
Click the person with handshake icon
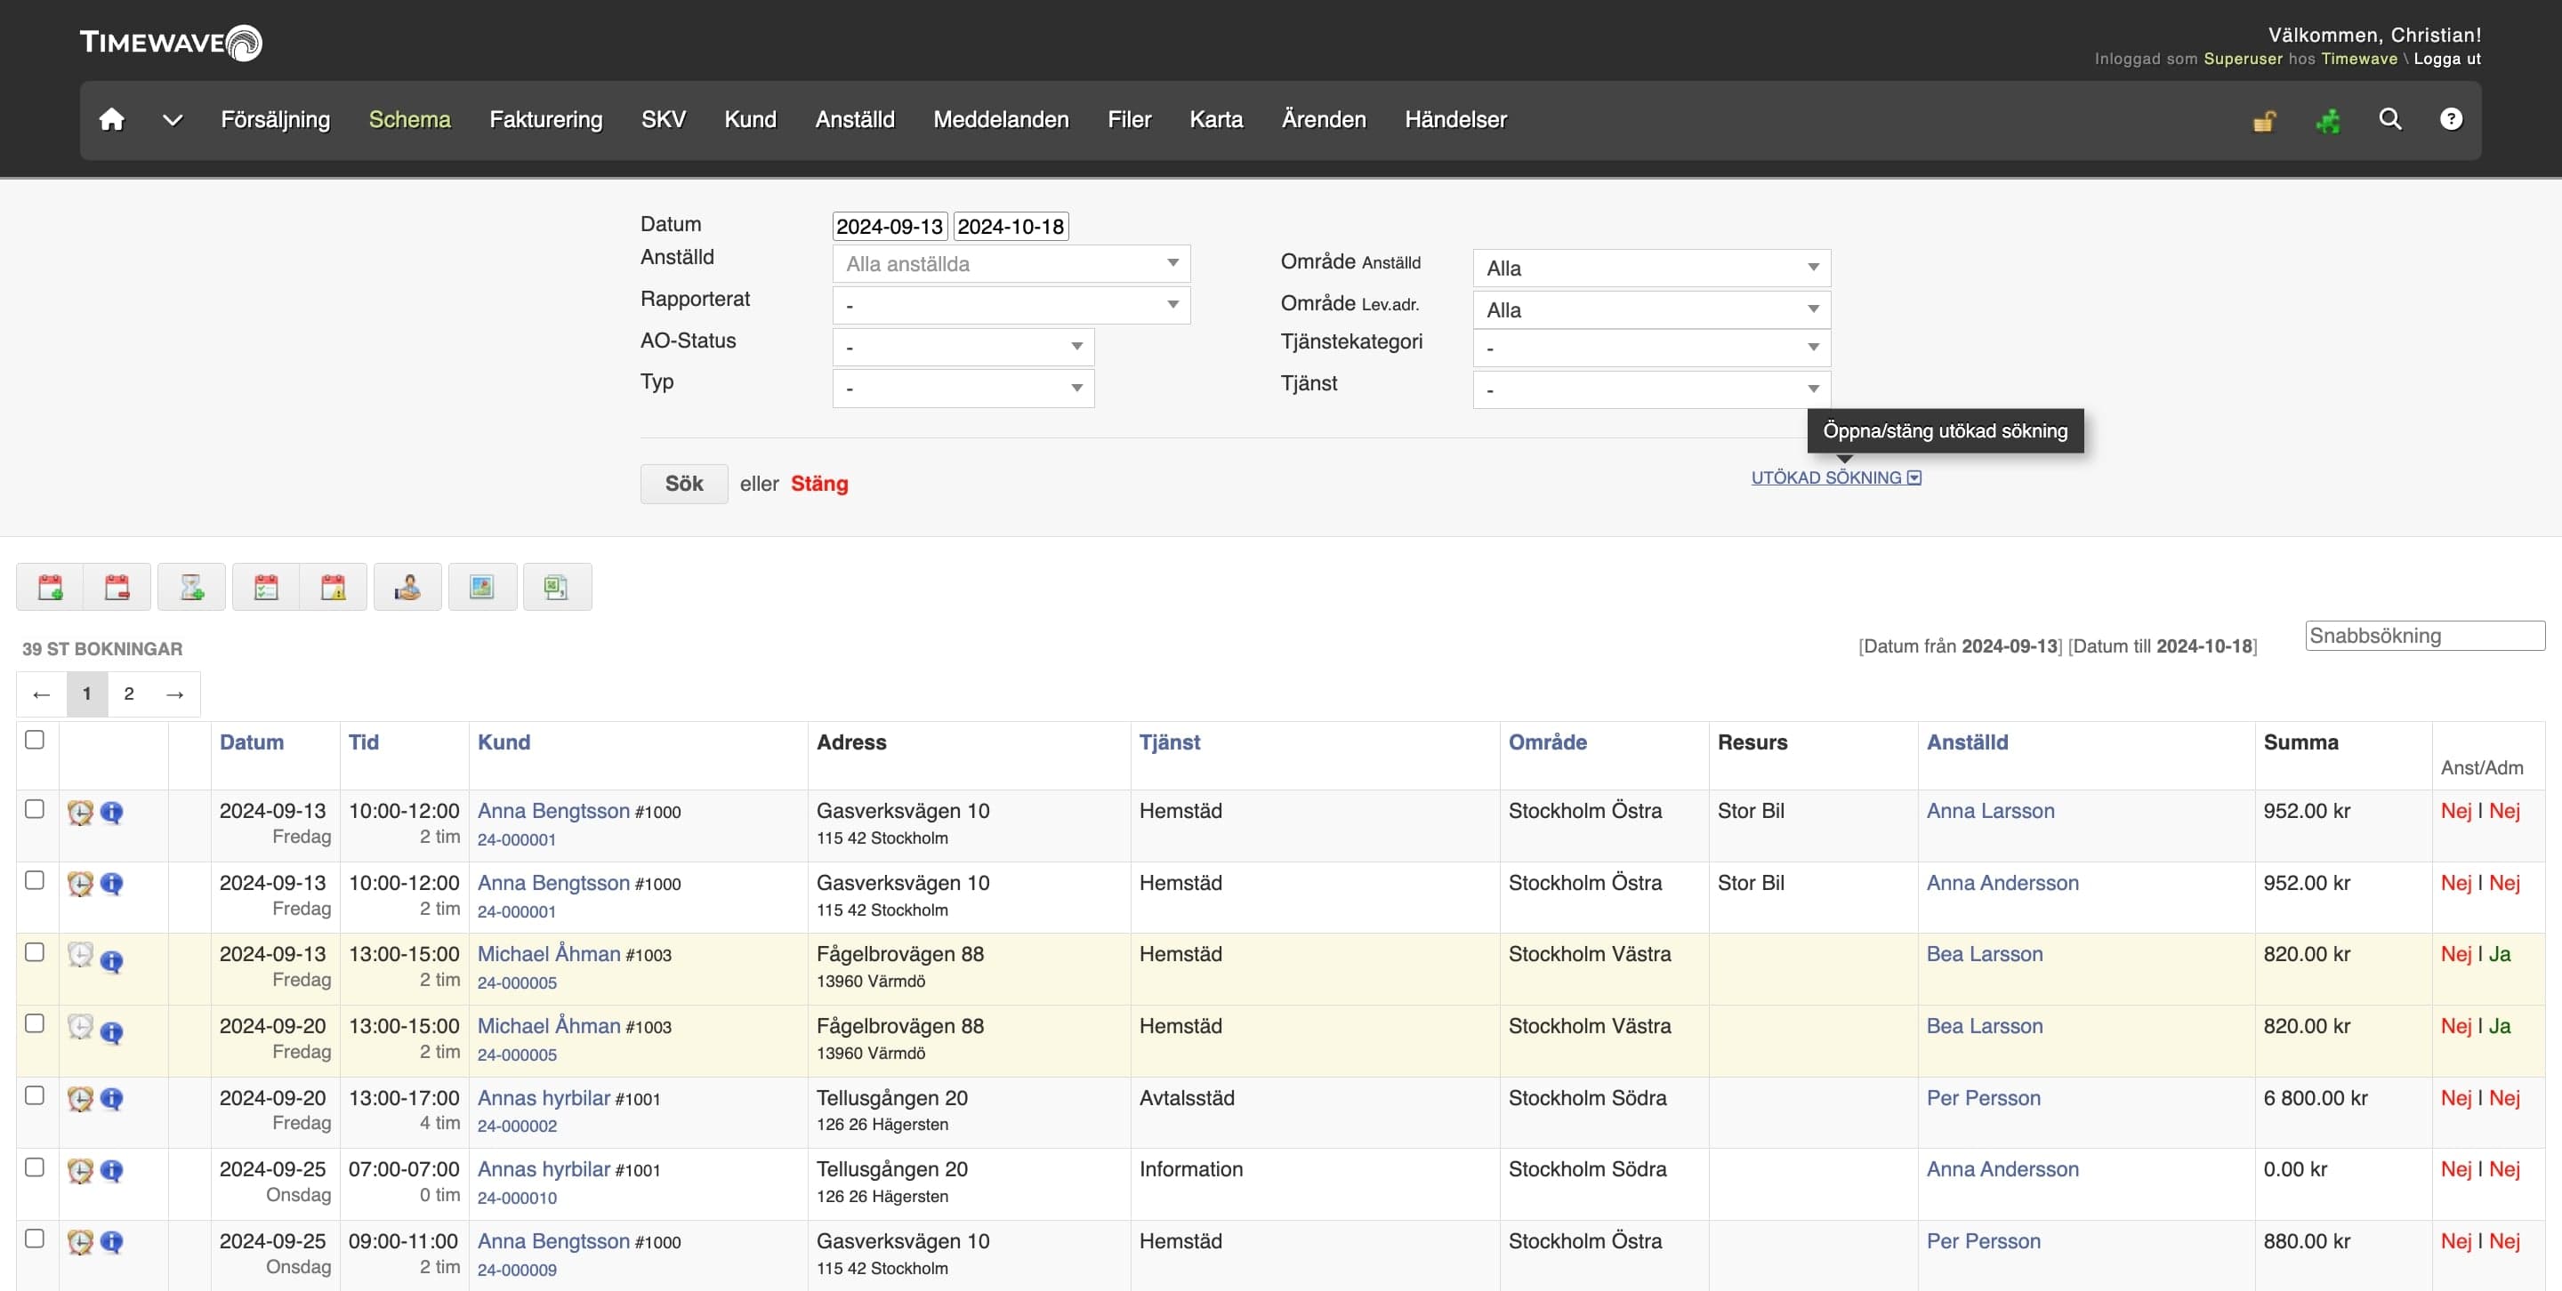click(x=407, y=588)
